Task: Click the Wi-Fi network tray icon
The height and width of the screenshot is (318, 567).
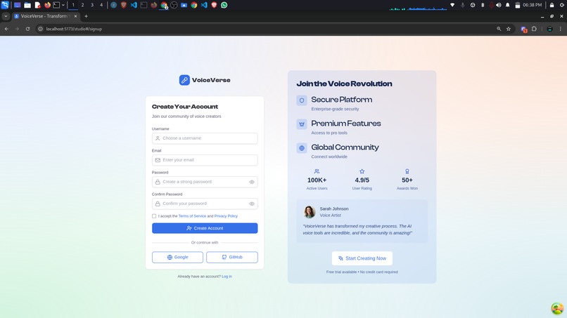Action: [452, 5]
